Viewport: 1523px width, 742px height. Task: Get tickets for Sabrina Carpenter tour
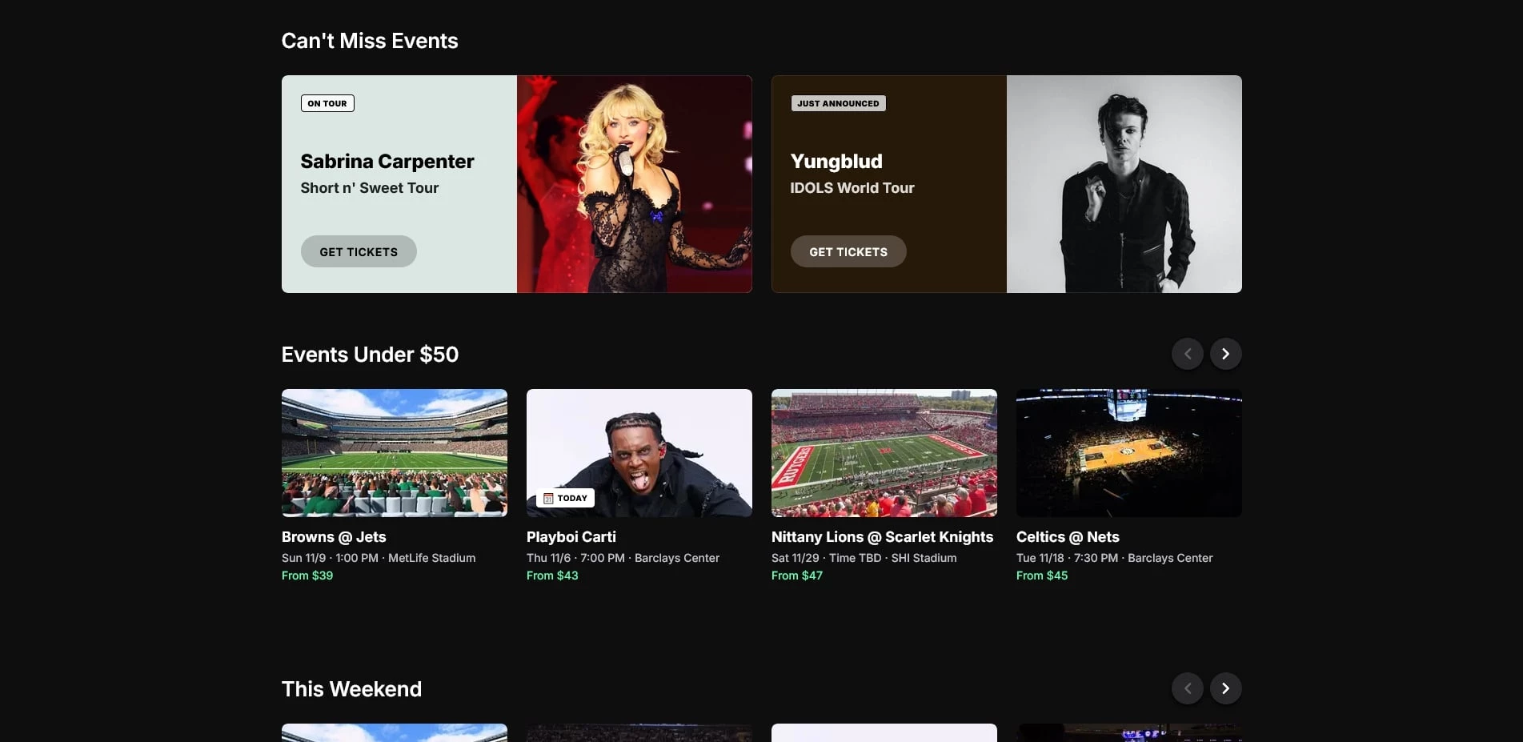tap(359, 251)
